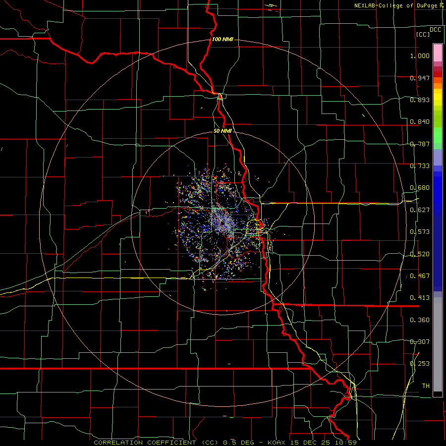Select the 0.307 legend value
The image size is (446, 446).
click(x=420, y=342)
